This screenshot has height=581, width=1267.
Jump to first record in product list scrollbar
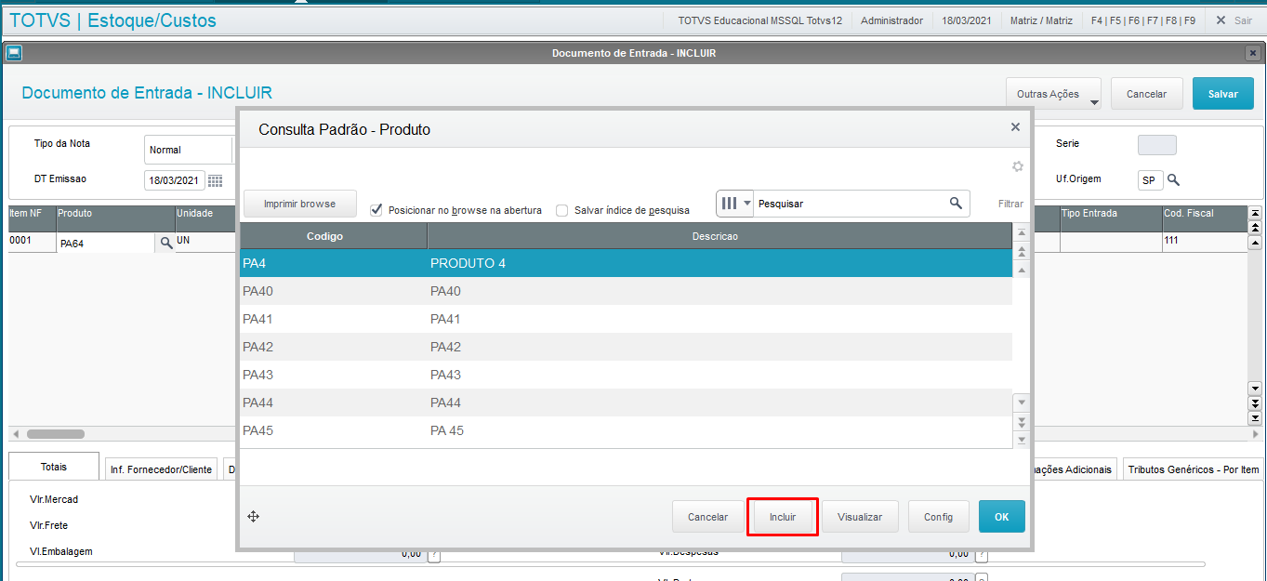[1023, 233]
